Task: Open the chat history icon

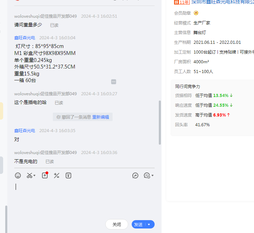Action: pos(147,176)
